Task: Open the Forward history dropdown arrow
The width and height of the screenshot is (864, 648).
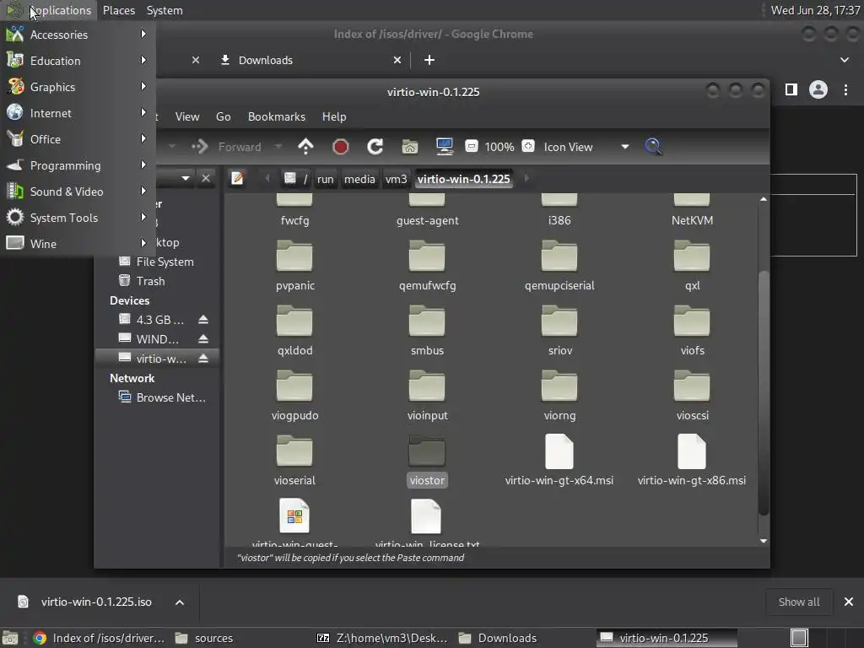Action: point(278,147)
